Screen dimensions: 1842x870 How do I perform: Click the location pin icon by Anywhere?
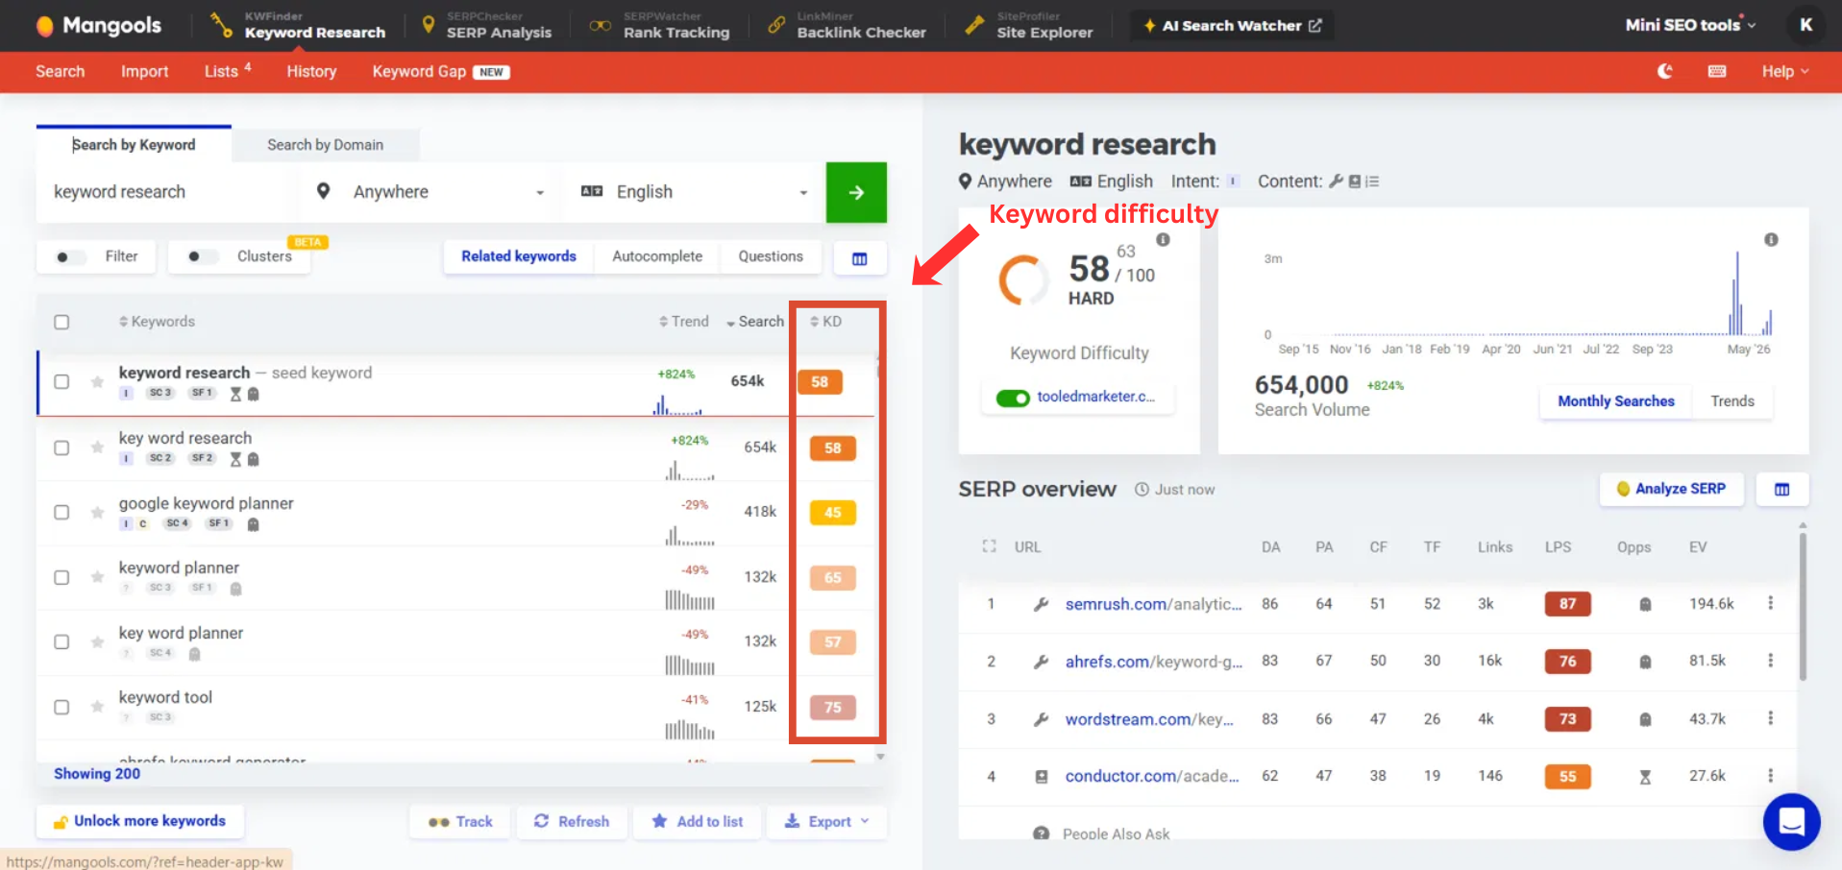324,191
